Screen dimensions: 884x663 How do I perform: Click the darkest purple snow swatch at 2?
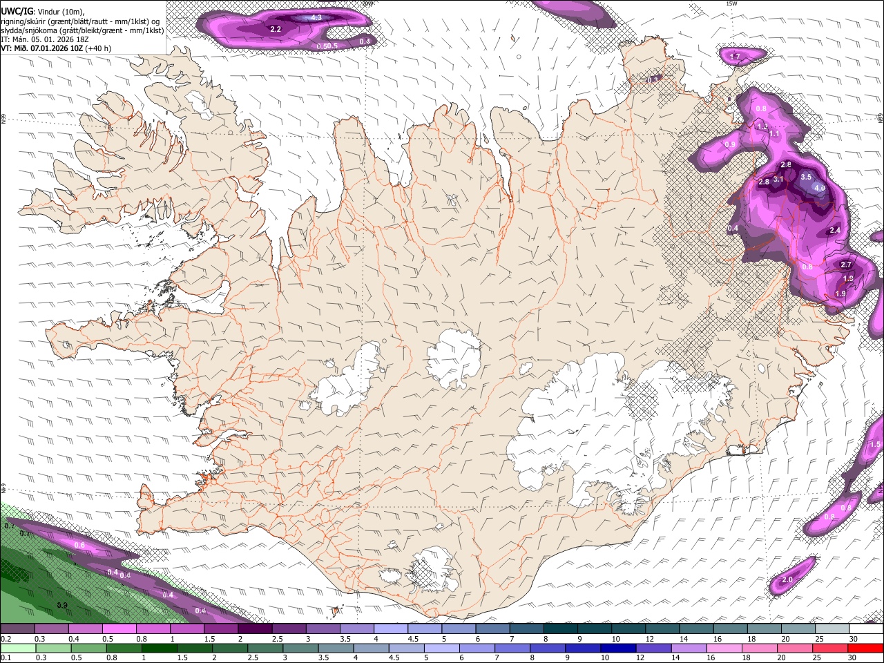[254, 629]
